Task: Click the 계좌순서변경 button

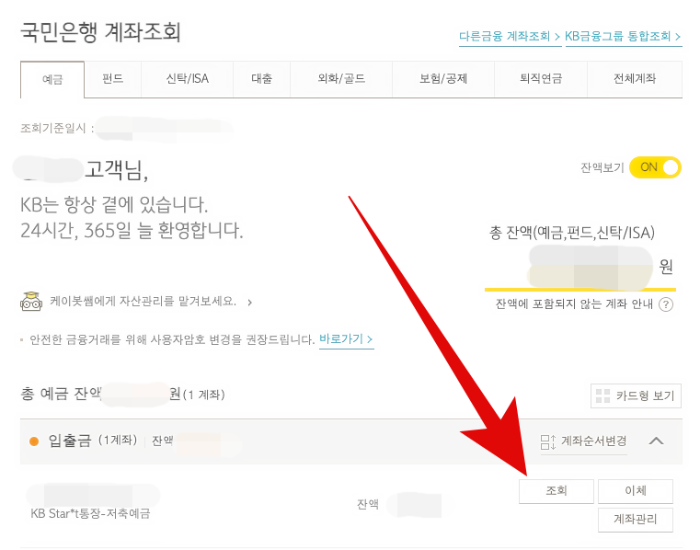Action: pyautogui.click(x=584, y=441)
